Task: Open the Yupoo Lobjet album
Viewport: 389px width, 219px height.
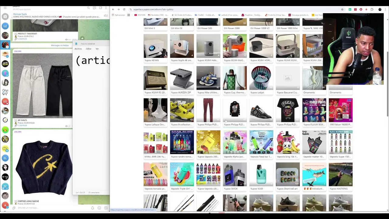Action: tap(261, 80)
